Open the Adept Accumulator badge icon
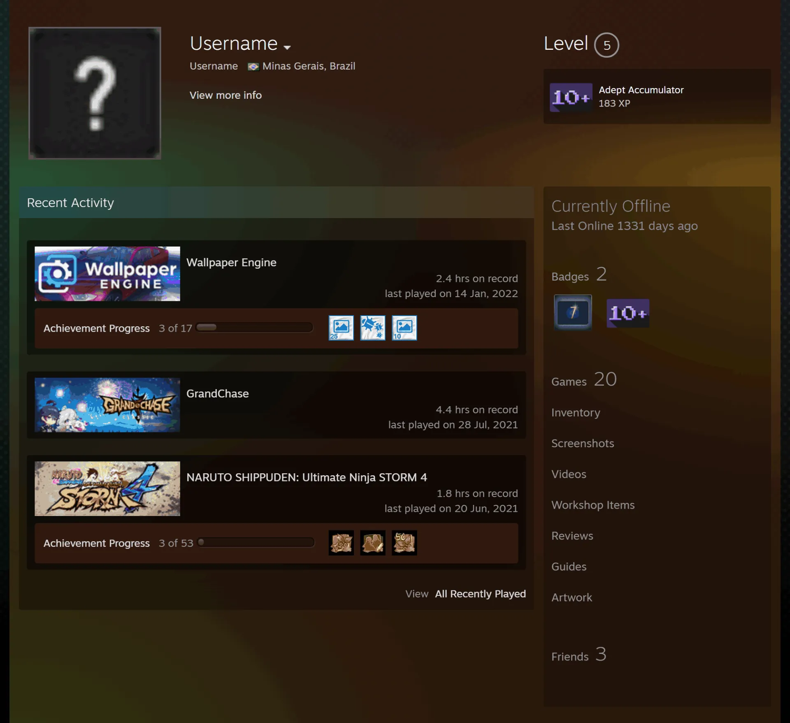 (x=571, y=97)
